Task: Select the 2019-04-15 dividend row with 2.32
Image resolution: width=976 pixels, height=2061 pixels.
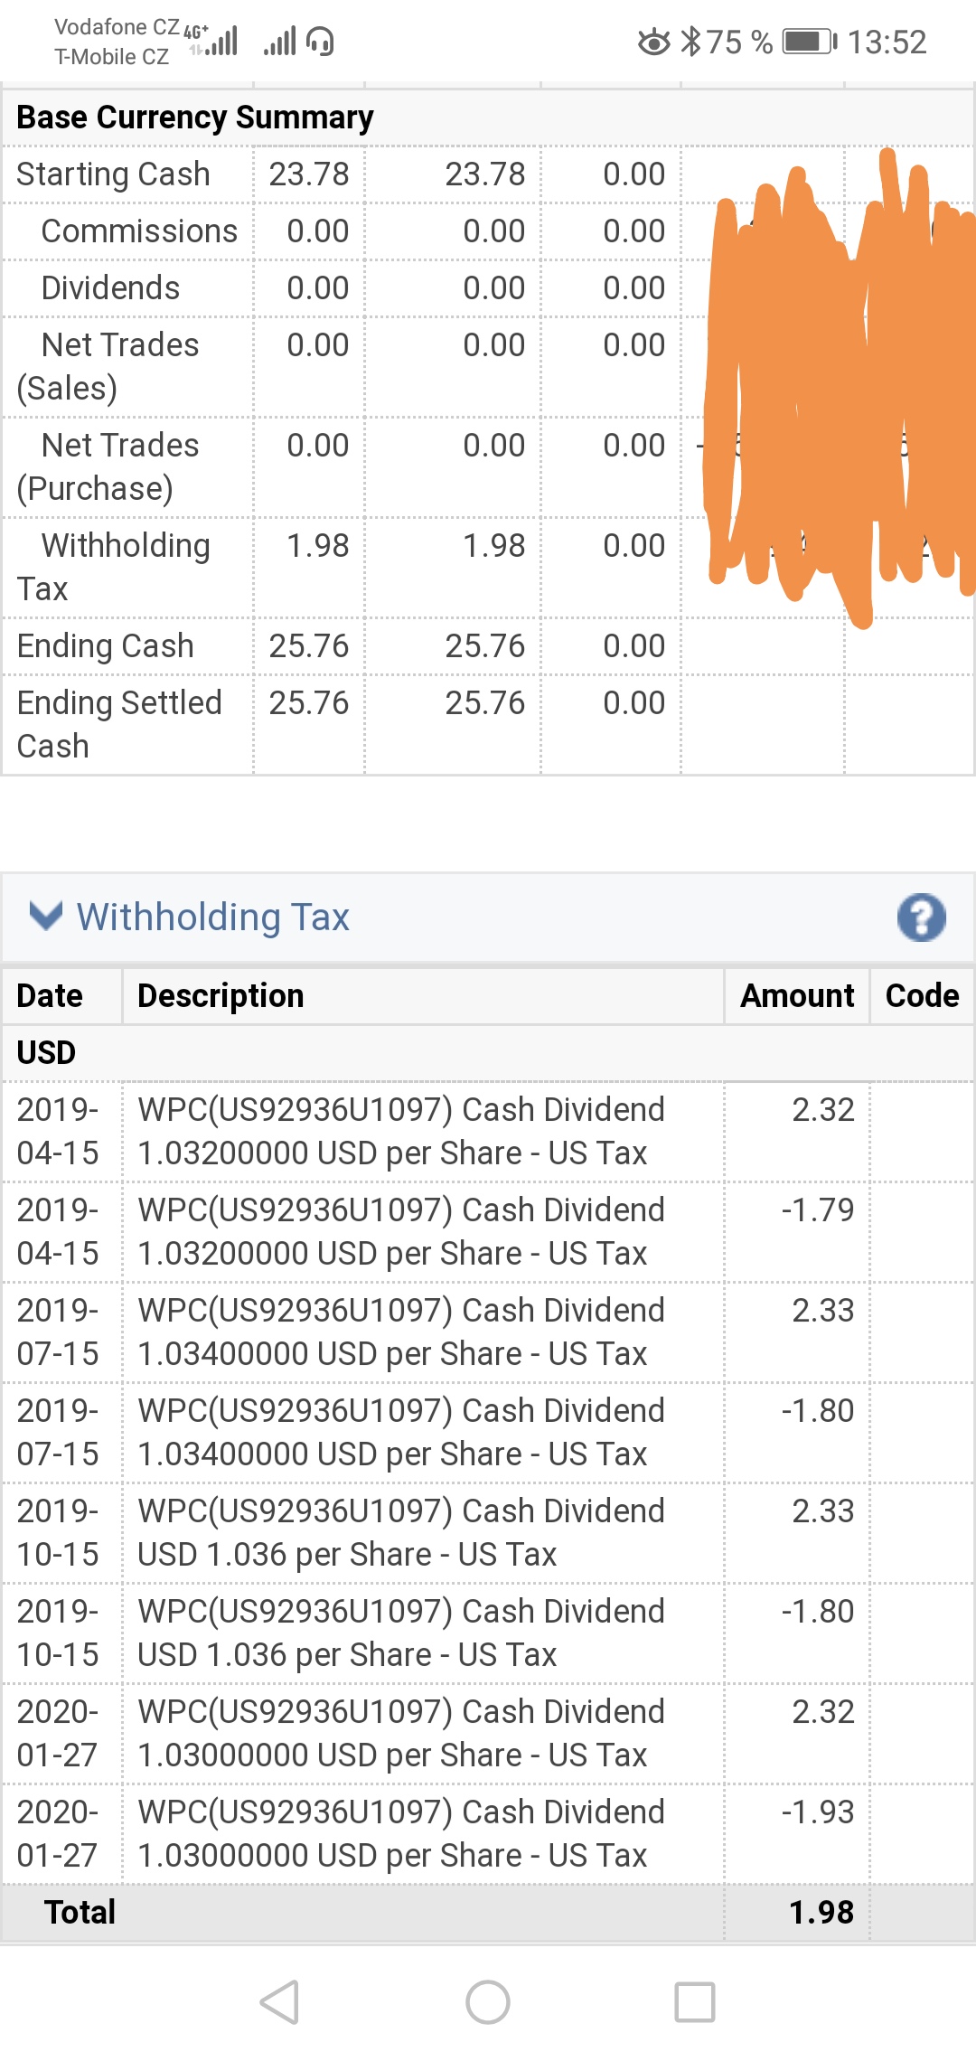Action: (488, 1132)
